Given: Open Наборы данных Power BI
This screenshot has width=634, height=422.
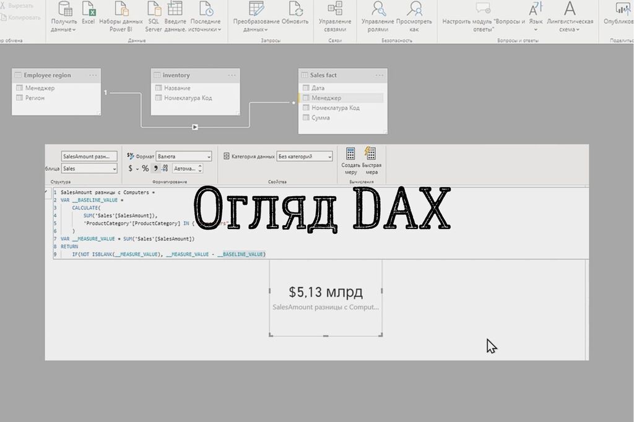Looking at the screenshot, I should (x=121, y=17).
